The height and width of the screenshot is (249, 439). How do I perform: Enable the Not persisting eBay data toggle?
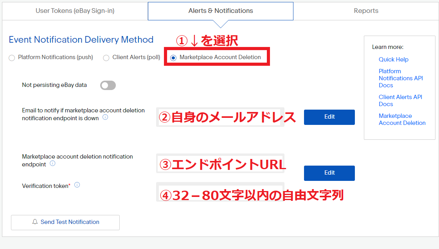point(108,85)
